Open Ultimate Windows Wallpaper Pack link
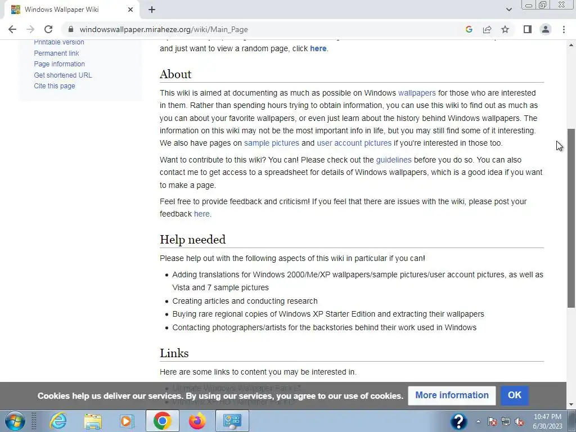This screenshot has height=432, width=576. 237,387
